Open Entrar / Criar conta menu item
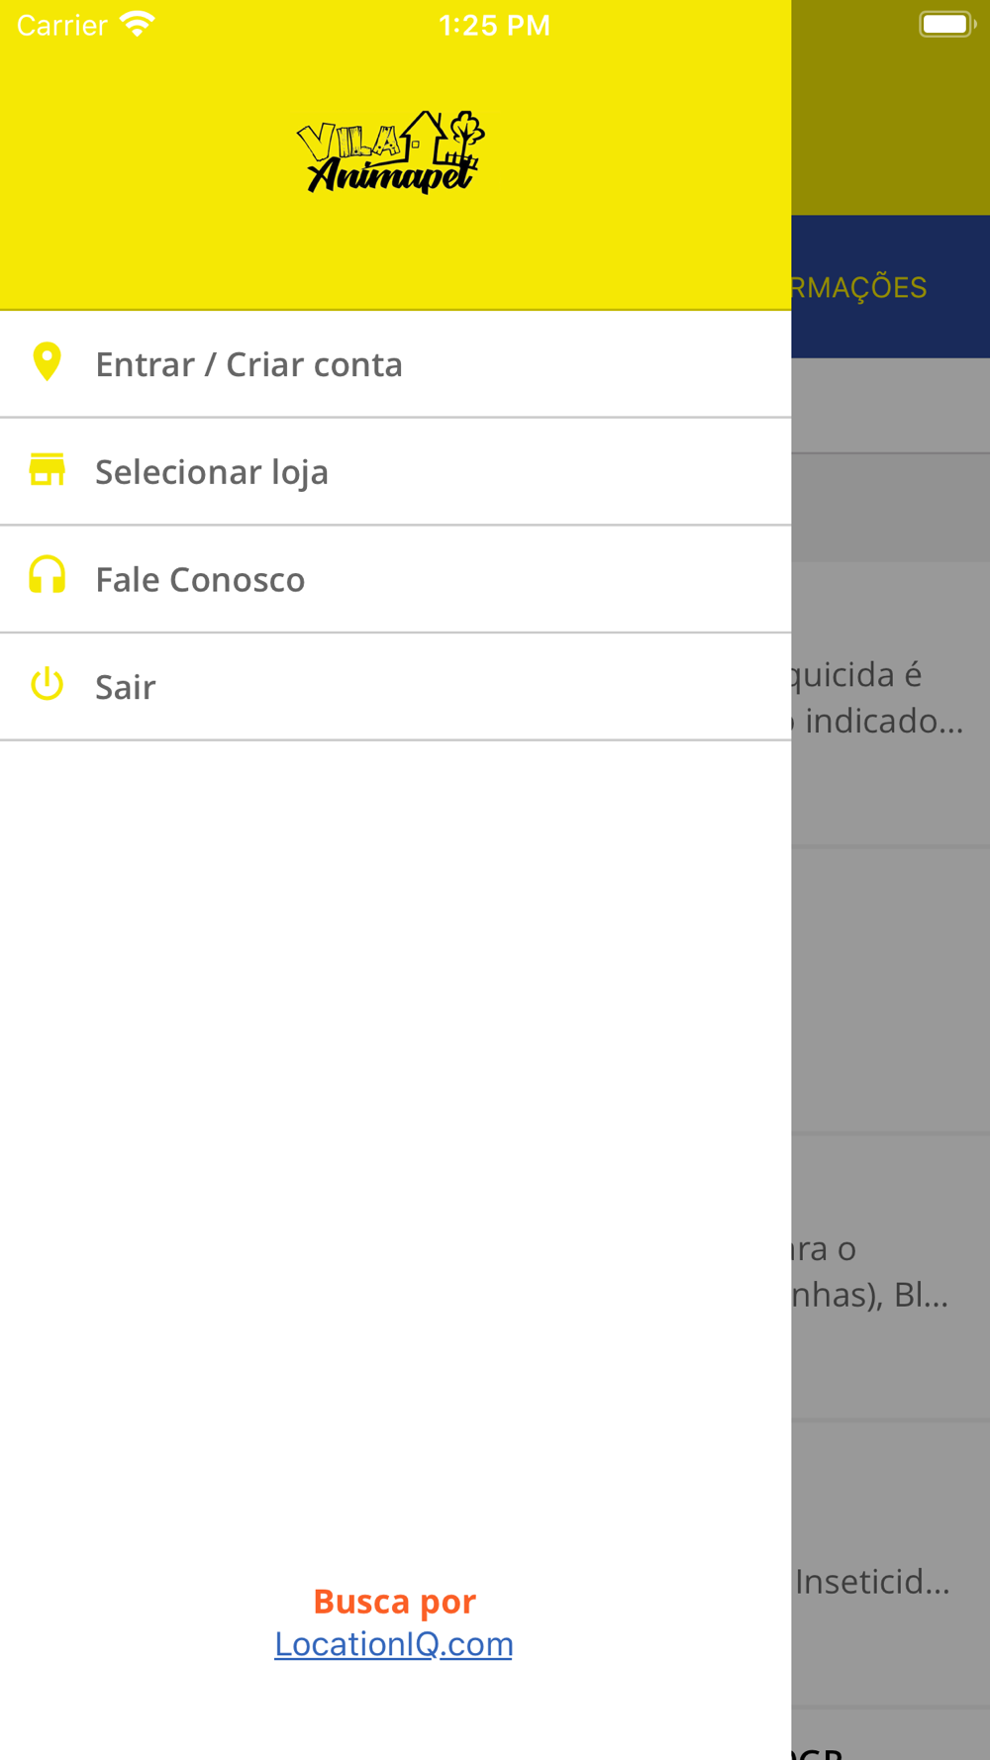990x1760 pixels. coord(396,364)
